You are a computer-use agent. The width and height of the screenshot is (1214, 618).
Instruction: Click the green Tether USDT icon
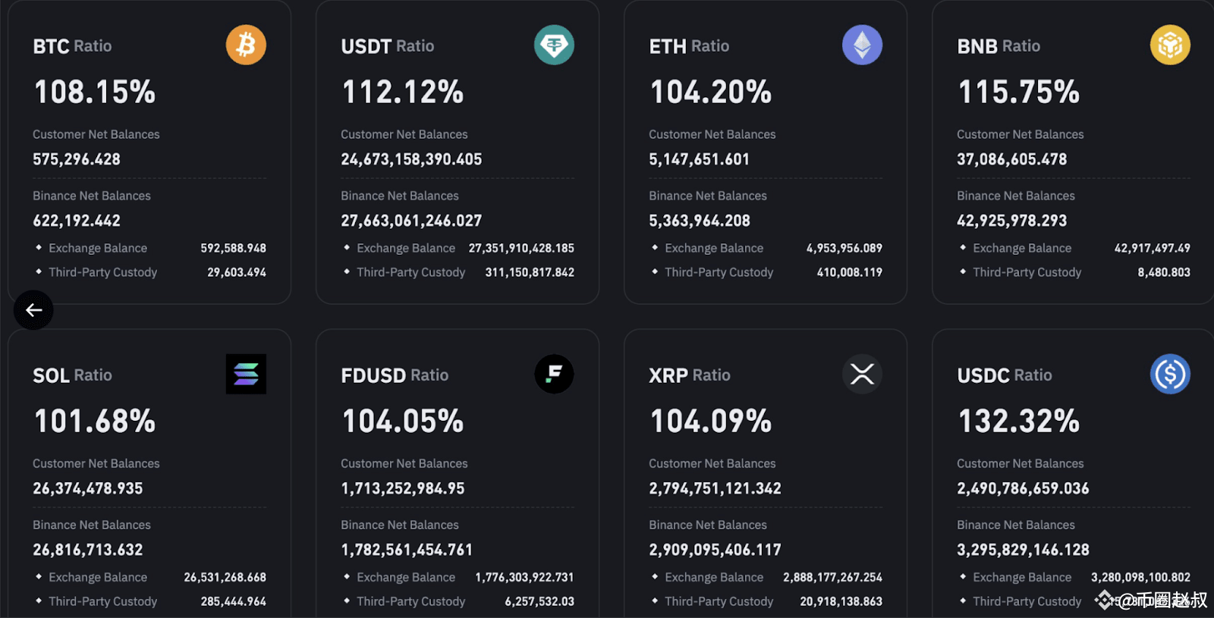(554, 45)
